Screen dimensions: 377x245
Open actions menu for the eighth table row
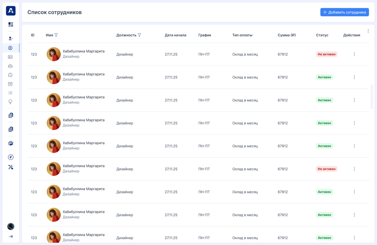click(354, 215)
